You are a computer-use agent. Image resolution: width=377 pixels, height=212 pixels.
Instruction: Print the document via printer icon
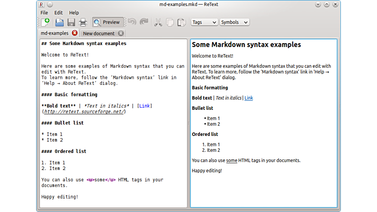(x=83, y=22)
